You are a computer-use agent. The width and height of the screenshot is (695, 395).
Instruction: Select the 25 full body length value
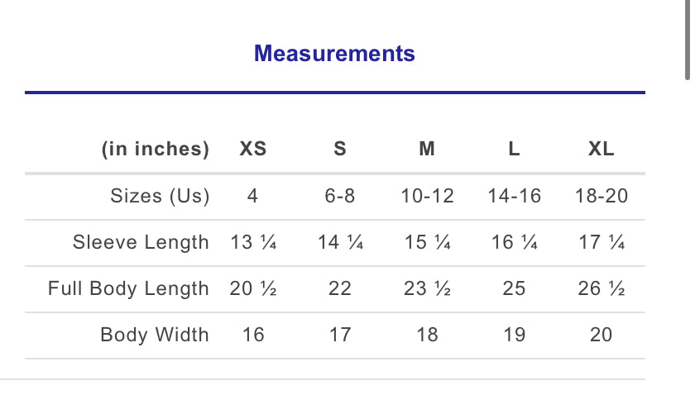[514, 289]
